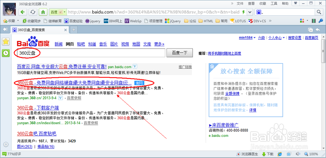The image size is (326, 158).
Task: Open the 新闻 search category
Action: [x=58, y=44]
